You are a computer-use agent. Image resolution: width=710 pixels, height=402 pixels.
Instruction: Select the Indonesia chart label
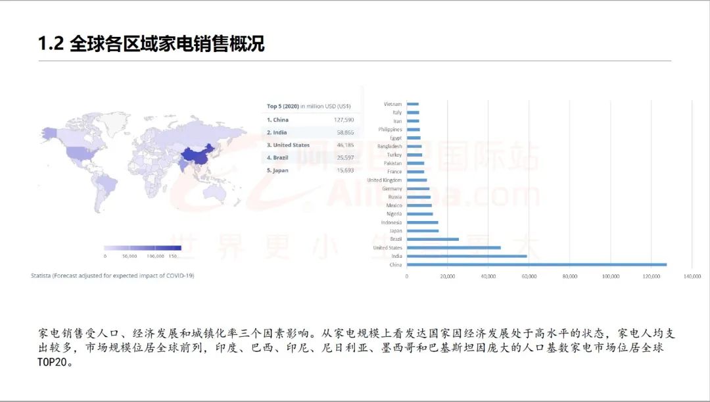click(393, 222)
